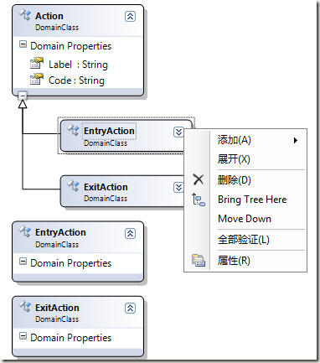Viewport: 320px width, 363px height.
Task: Collapse the standalone EntryAction class shape
Action: tap(130, 233)
